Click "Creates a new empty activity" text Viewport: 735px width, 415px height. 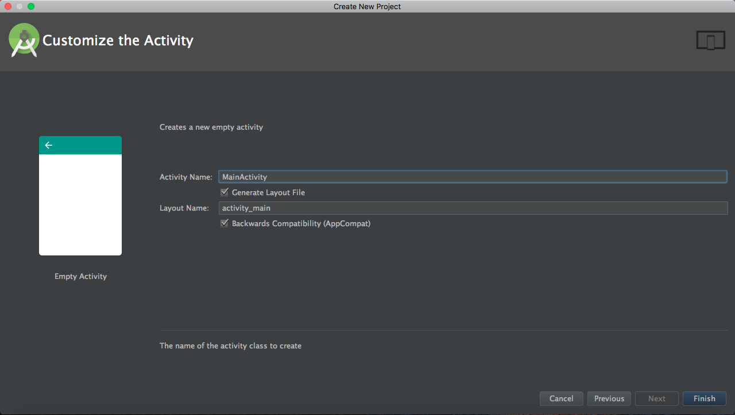coord(211,127)
